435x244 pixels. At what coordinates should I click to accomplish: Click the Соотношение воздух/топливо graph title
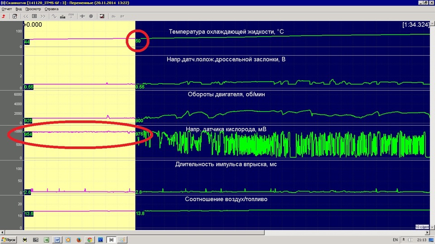click(x=226, y=199)
